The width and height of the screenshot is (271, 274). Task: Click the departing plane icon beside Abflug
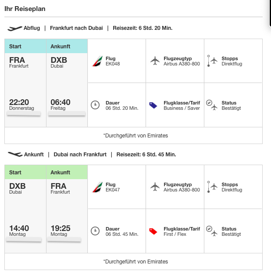(x=15, y=28)
